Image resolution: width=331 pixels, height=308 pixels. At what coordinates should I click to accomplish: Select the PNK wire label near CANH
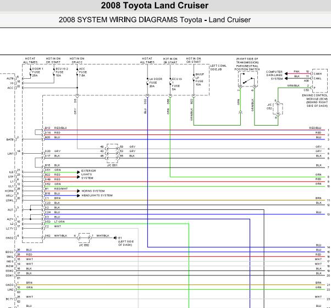point(296,72)
